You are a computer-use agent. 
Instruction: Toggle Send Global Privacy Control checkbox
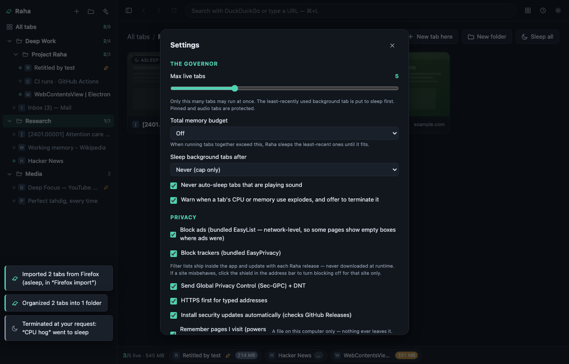coord(173,286)
